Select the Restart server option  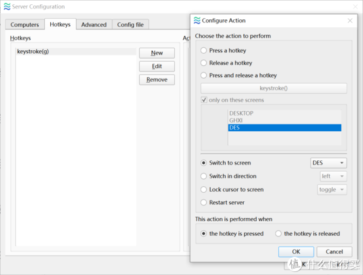click(x=203, y=202)
